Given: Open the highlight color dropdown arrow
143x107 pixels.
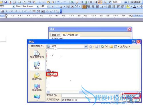Looking at the screenshot, I should coord(131,7).
